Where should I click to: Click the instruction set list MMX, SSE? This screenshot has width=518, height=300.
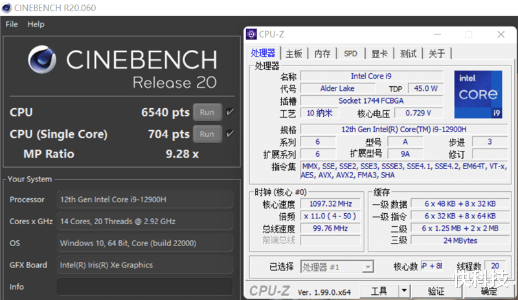[403, 170]
